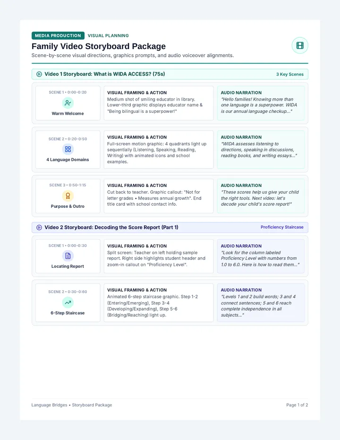Image resolution: width=340 pixels, height=440 pixels.
Task: Click the Warm Welcome scene label
Action: [x=68, y=113]
